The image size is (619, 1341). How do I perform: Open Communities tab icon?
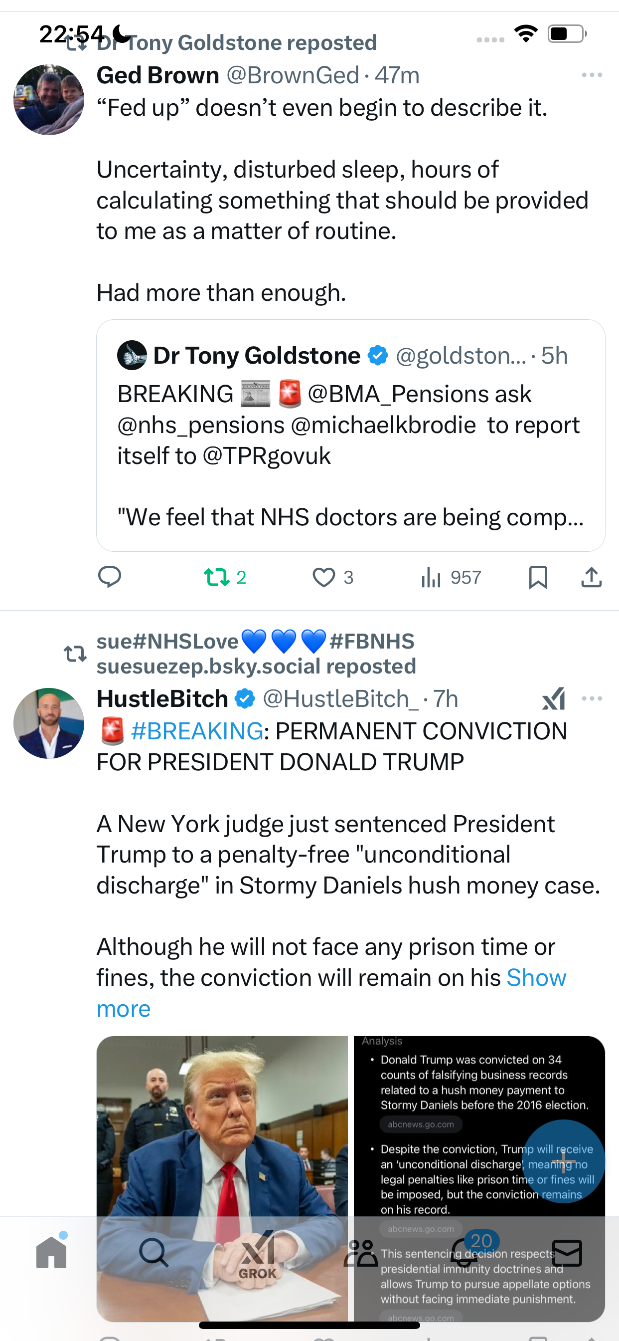point(360,1253)
